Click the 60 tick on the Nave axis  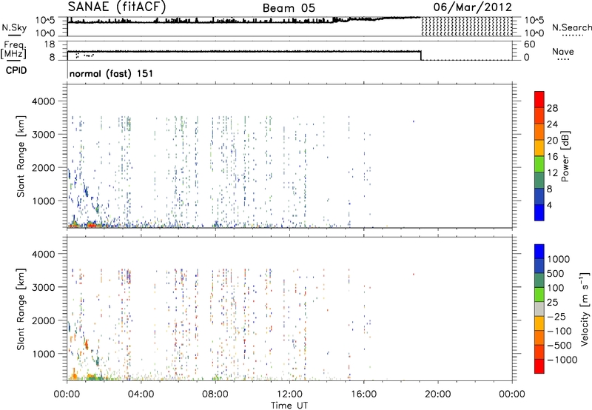tap(529, 44)
